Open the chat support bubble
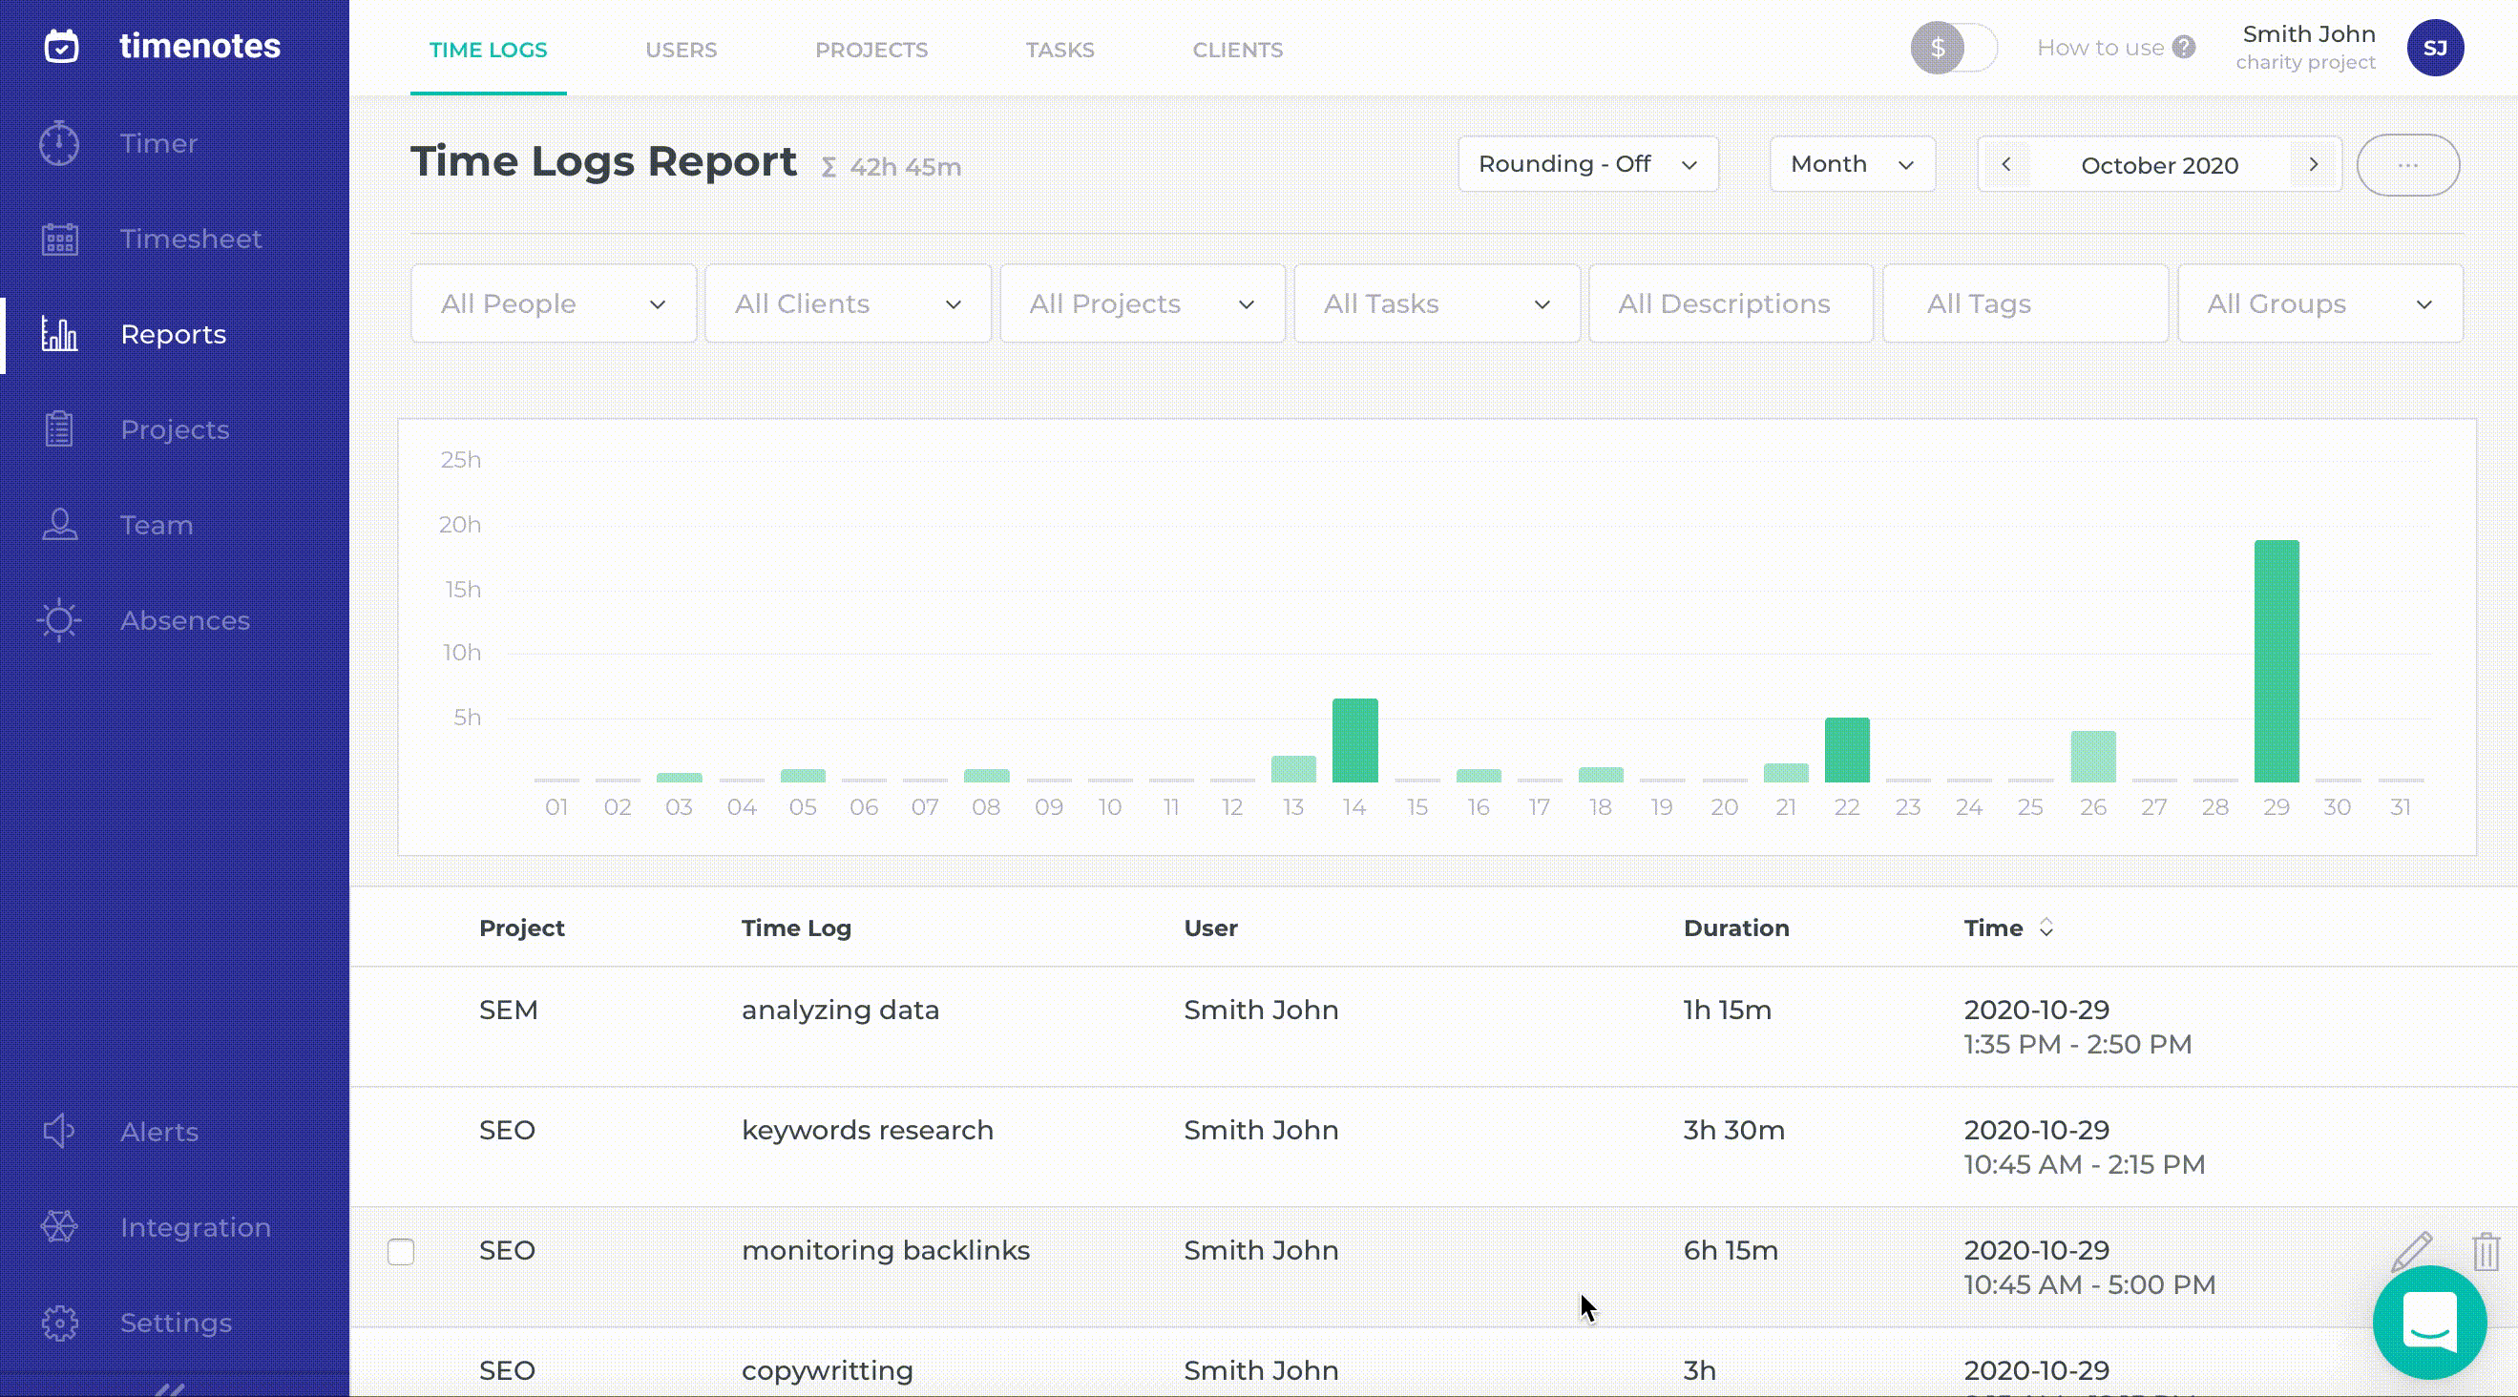Image resolution: width=2518 pixels, height=1397 pixels. [x=2429, y=1323]
